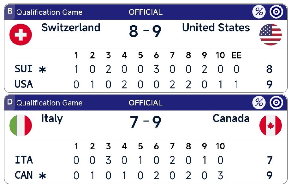Open the Switzerland team name link
The width and height of the screenshot is (291, 185).
click(71, 28)
